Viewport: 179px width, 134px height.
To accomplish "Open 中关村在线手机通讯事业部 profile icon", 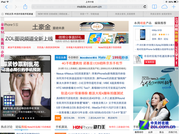I will [x=138, y=59].
